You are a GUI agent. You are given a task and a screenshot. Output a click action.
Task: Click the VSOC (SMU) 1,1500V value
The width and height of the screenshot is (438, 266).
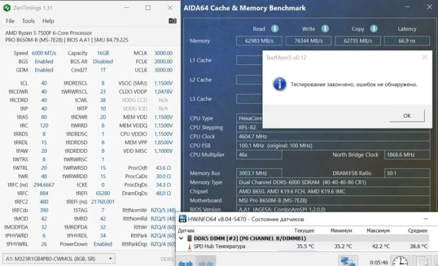point(163,83)
